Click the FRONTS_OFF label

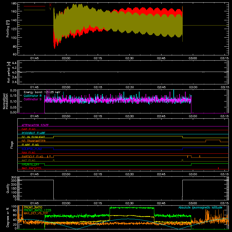pyautogui.click(x=30, y=164)
